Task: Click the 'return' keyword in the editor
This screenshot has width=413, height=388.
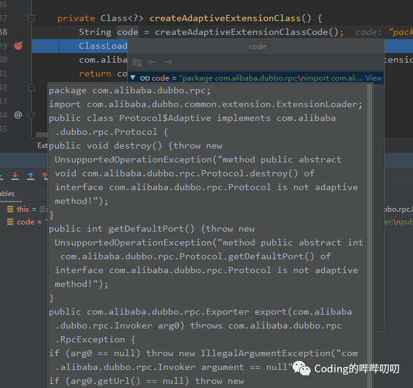Action: [95, 73]
